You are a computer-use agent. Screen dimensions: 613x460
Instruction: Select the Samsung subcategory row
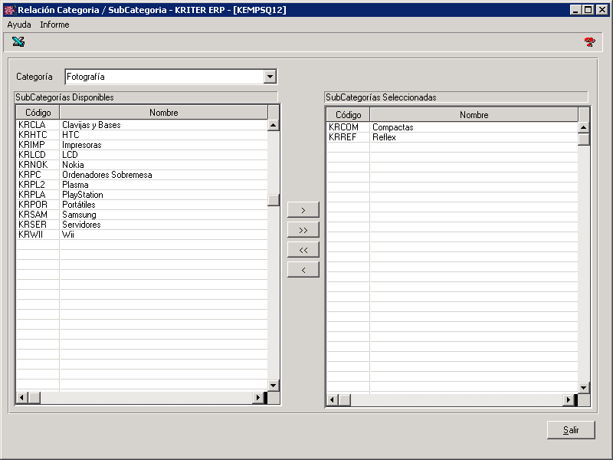(x=142, y=215)
